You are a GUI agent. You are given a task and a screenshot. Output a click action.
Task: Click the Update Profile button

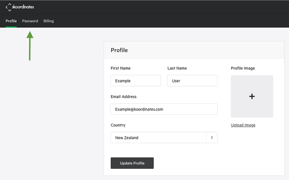point(132,163)
